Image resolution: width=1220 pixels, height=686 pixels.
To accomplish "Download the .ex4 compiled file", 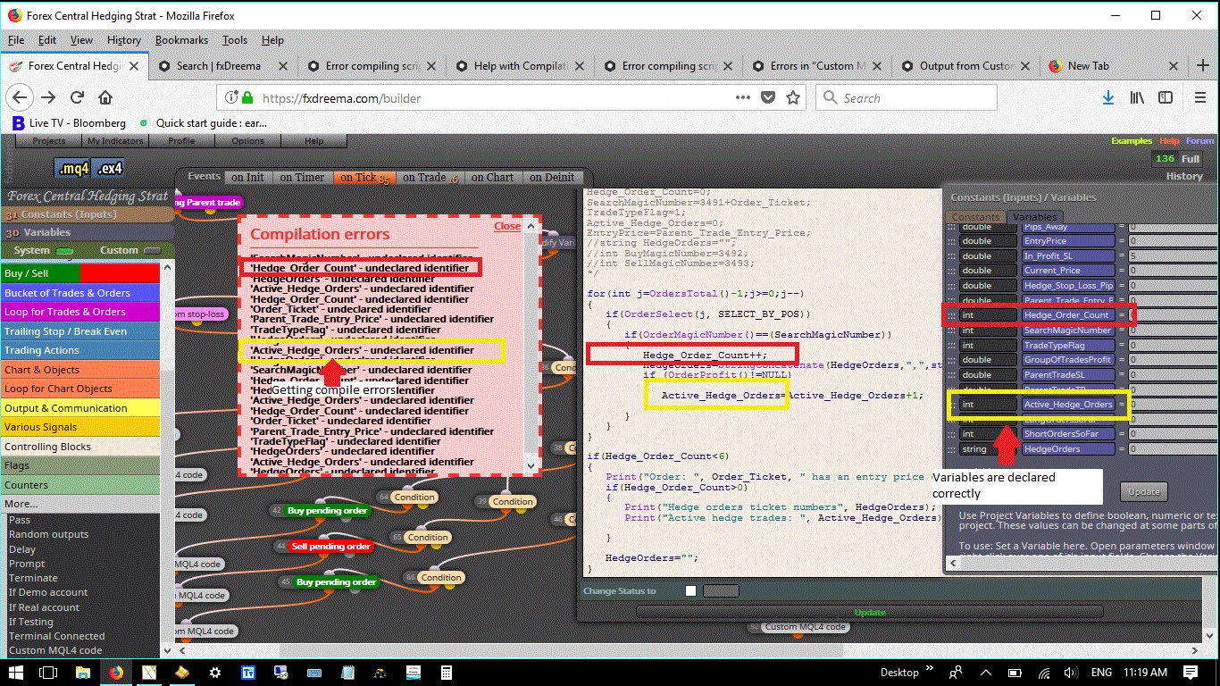I will coord(109,169).
